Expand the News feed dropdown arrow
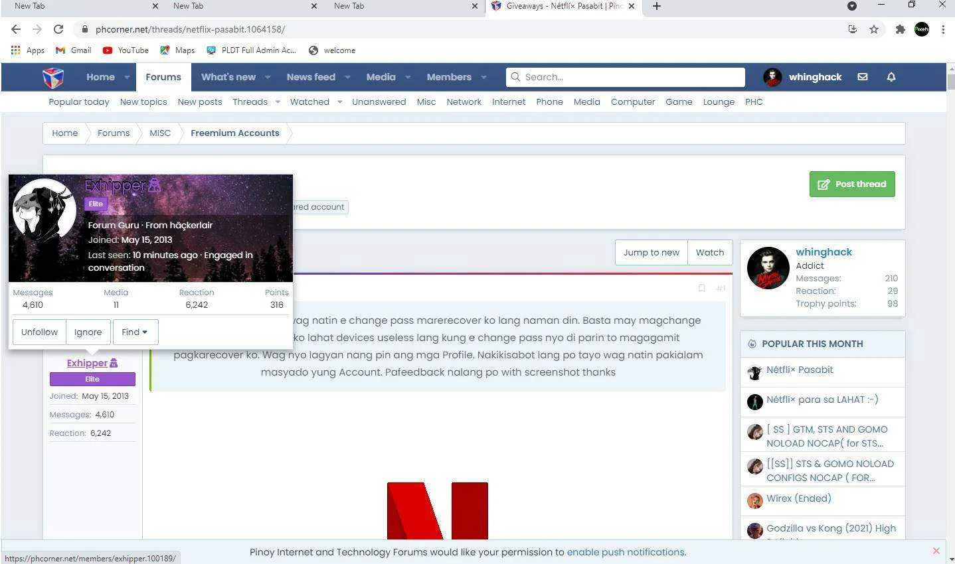This screenshot has height=564, width=955. [x=347, y=77]
